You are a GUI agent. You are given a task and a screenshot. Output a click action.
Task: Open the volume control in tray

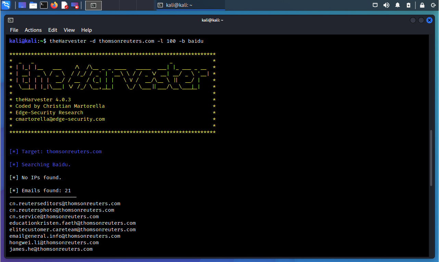coord(386,5)
